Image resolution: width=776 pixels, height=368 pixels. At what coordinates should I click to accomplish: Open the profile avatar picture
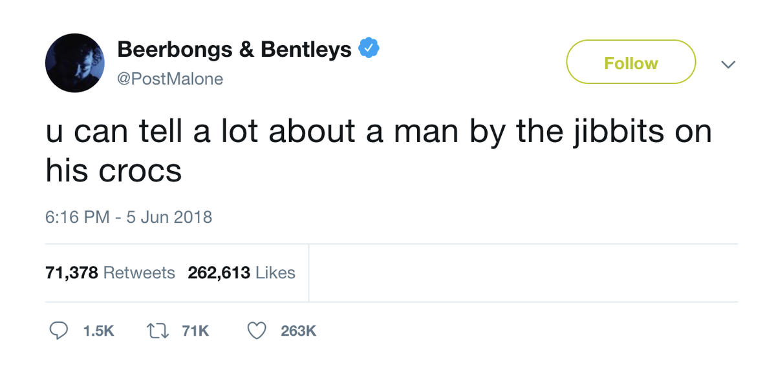point(74,63)
